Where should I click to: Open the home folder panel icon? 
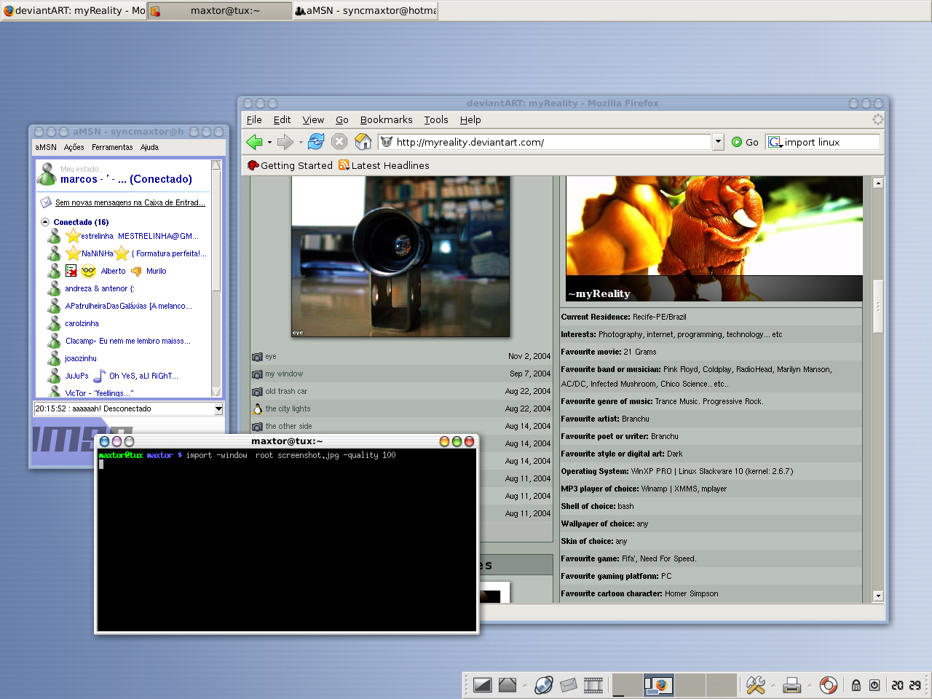coord(508,685)
